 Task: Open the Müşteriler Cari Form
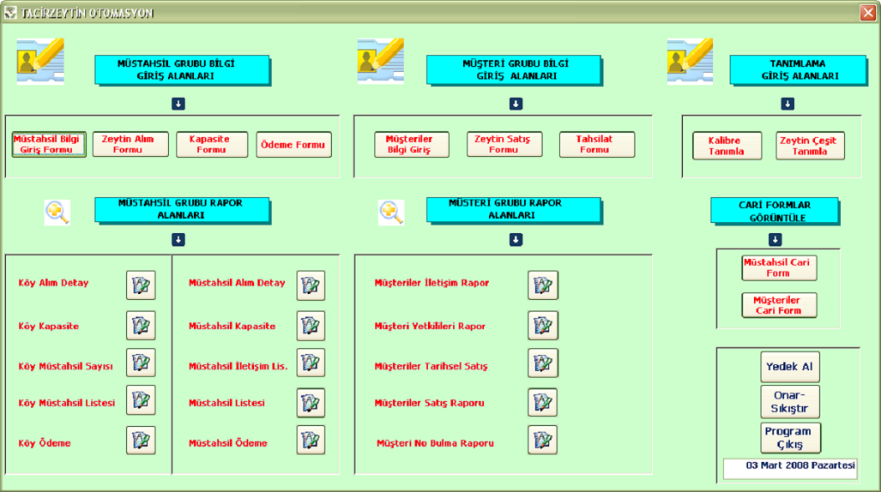(779, 305)
